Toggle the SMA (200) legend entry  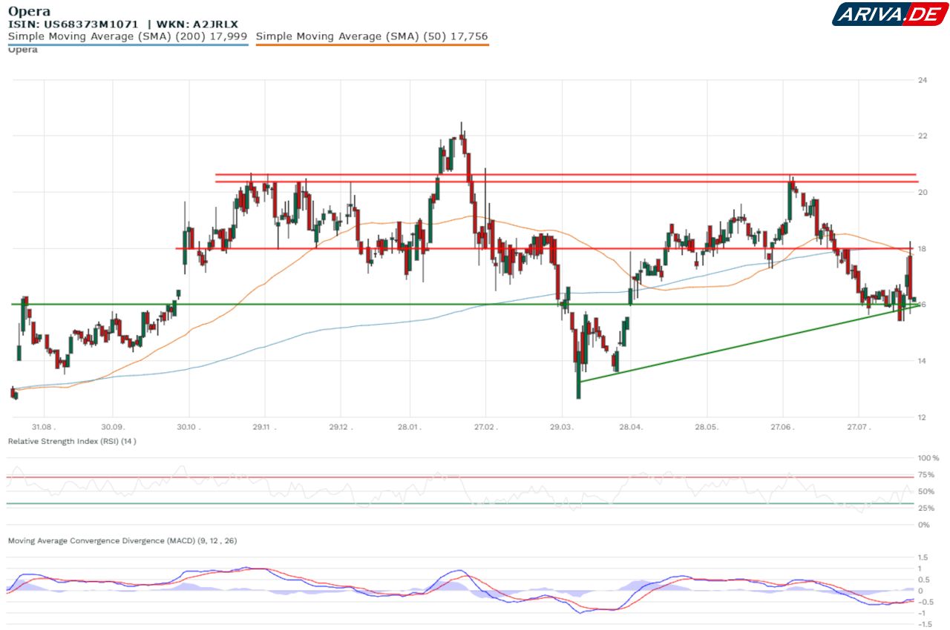[127, 36]
